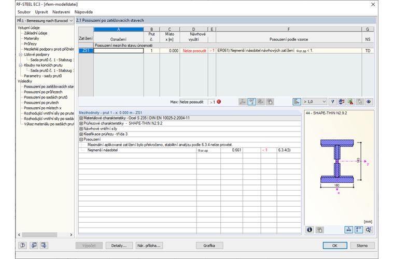Click the TD cell in column NS
Viewport: 394px width, 259px height.
pyautogui.click(x=368, y=51)
